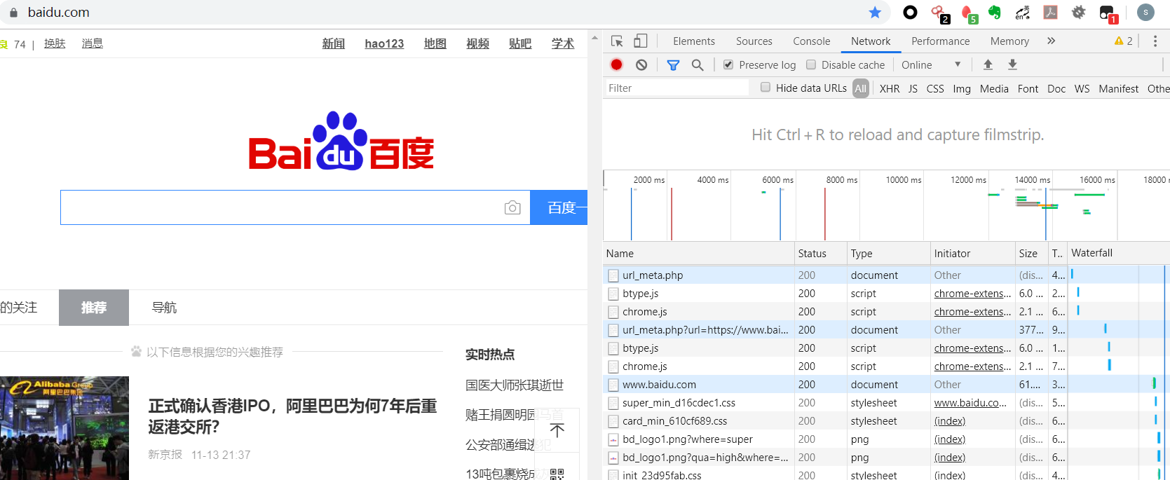Screen dimensions: 1170x480
Task: Open the black circle extension in Chrome toolbar
Action: pos(910,12)
